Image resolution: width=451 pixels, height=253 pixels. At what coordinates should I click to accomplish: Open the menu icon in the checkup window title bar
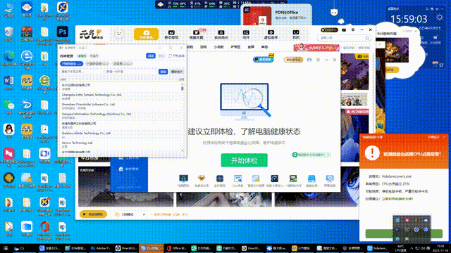coord(318,60)
